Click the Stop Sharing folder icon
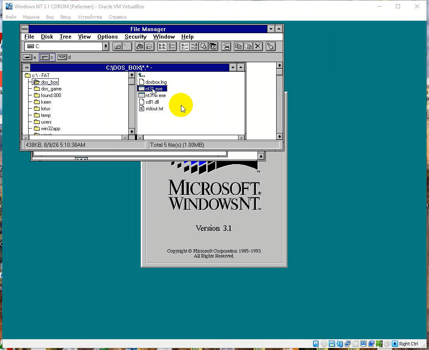The width and height of the screenshot is (429, 350). pos(149,46)
